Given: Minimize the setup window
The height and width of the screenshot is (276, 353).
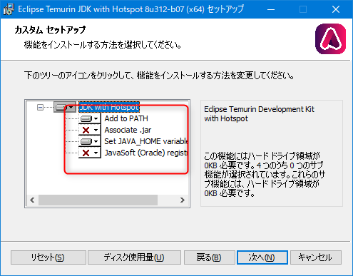Looking at the screenshot, I should (x=271, y=9).
